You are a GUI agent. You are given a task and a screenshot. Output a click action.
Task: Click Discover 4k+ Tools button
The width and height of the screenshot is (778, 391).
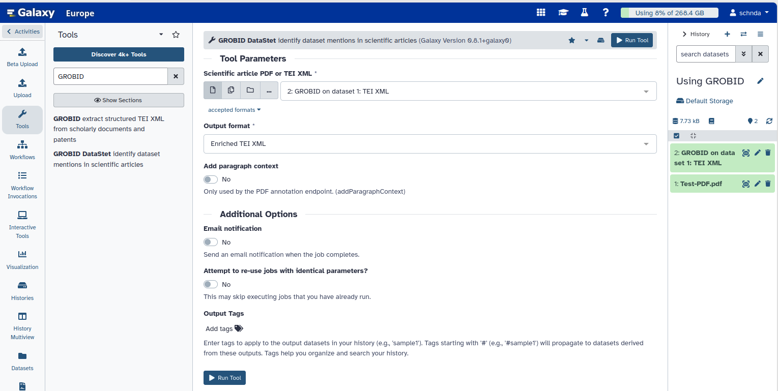119,54
